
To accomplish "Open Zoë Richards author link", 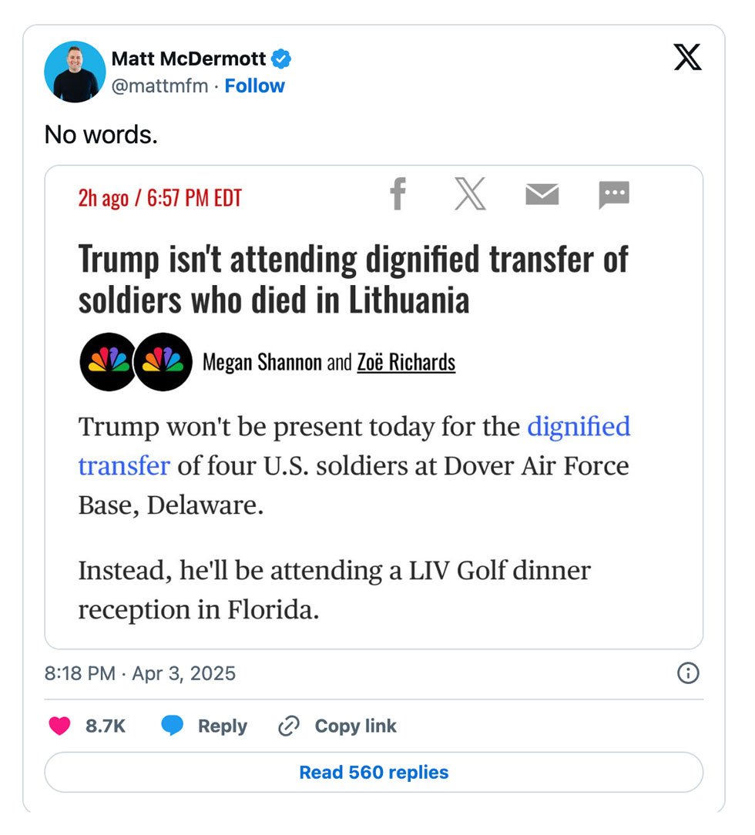I will coord(406,362).
